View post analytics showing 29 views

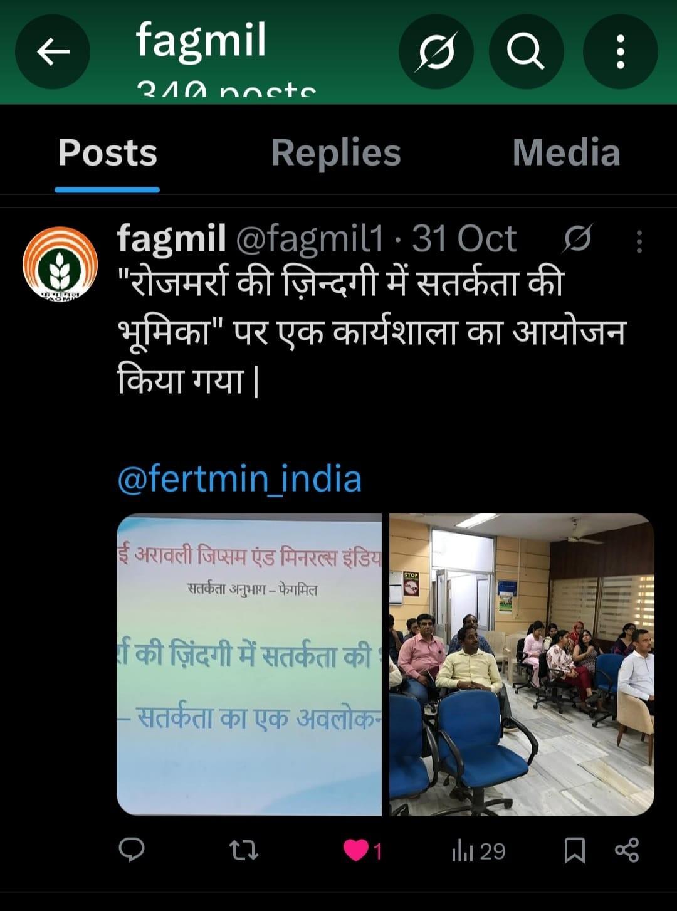click(478, 851)
